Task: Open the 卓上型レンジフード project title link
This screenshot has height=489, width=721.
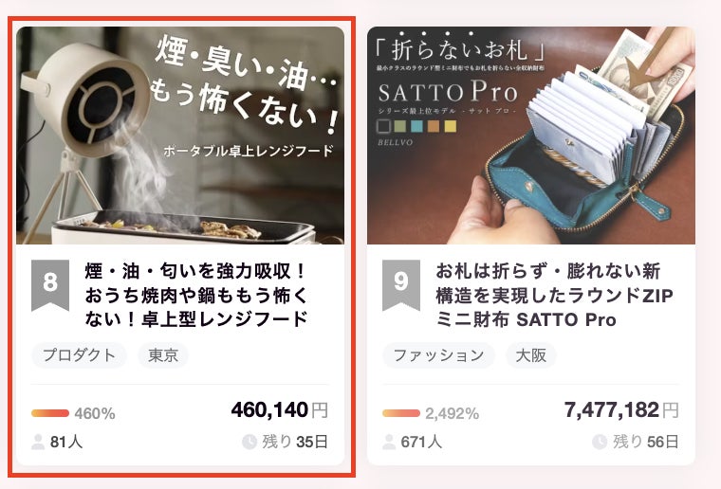Action: tap(196, 295)
